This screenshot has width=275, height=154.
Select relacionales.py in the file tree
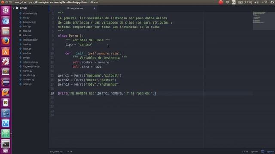[x=31, y=62]
